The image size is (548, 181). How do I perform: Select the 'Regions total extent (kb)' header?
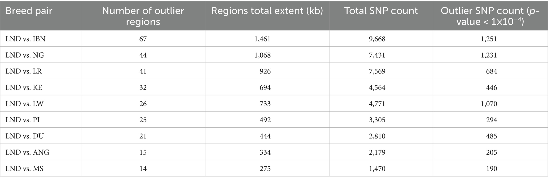pyautogui.click(x=267, y=11)
